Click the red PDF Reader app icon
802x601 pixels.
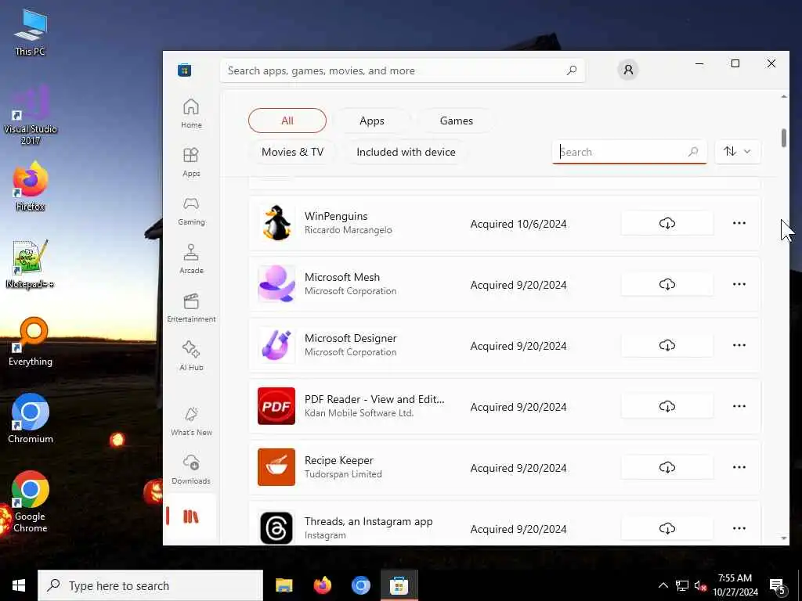pyautogui.click(x=276, y=406)
